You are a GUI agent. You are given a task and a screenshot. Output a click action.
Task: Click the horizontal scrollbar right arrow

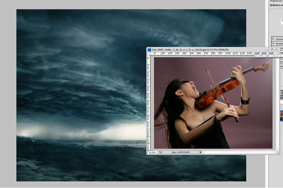pyautogui.click(x=274, y=152)
